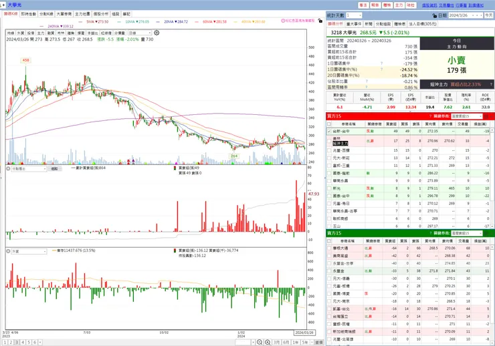Screen dimensions: 495x346
Task: Open the 行事曆 link
Action: click(462, 5)
